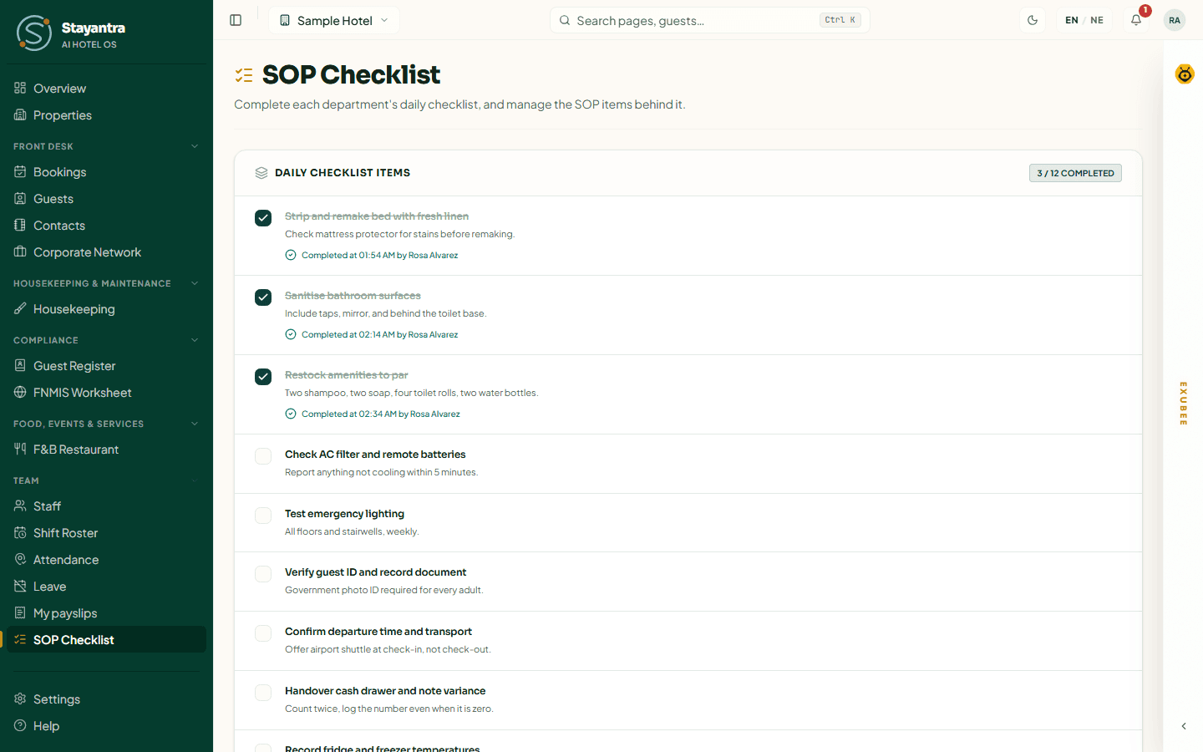The height and width of the screenshot is (752, 1203).
Task: Open the Overview page
Action: click(x=106, y=89)
